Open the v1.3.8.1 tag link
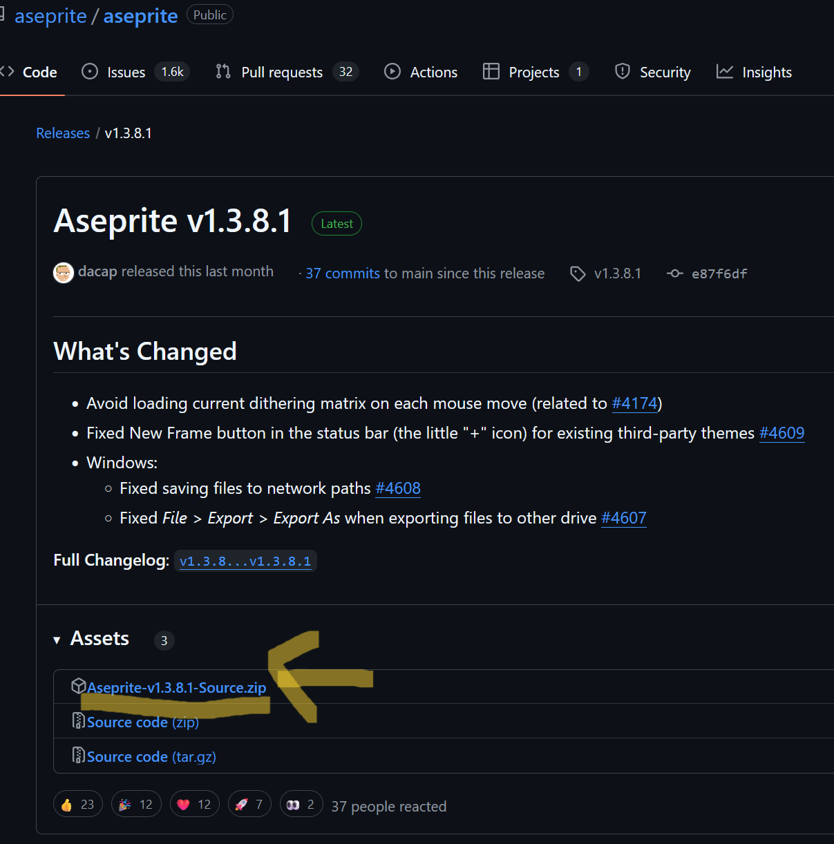The height and width of the screenshot is (844, 834). [618, 274]
